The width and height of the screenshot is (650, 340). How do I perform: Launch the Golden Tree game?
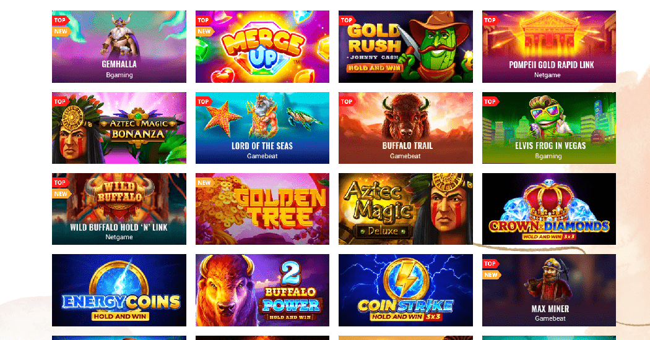point(262,209)
